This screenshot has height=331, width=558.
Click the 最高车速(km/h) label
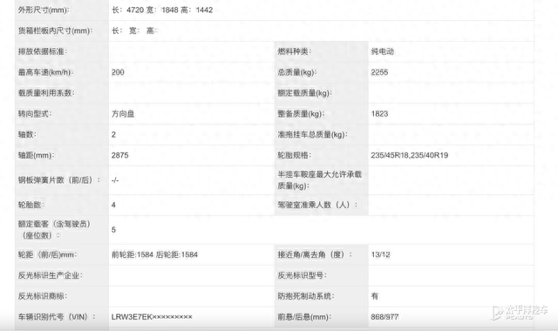tap(45, 72)
